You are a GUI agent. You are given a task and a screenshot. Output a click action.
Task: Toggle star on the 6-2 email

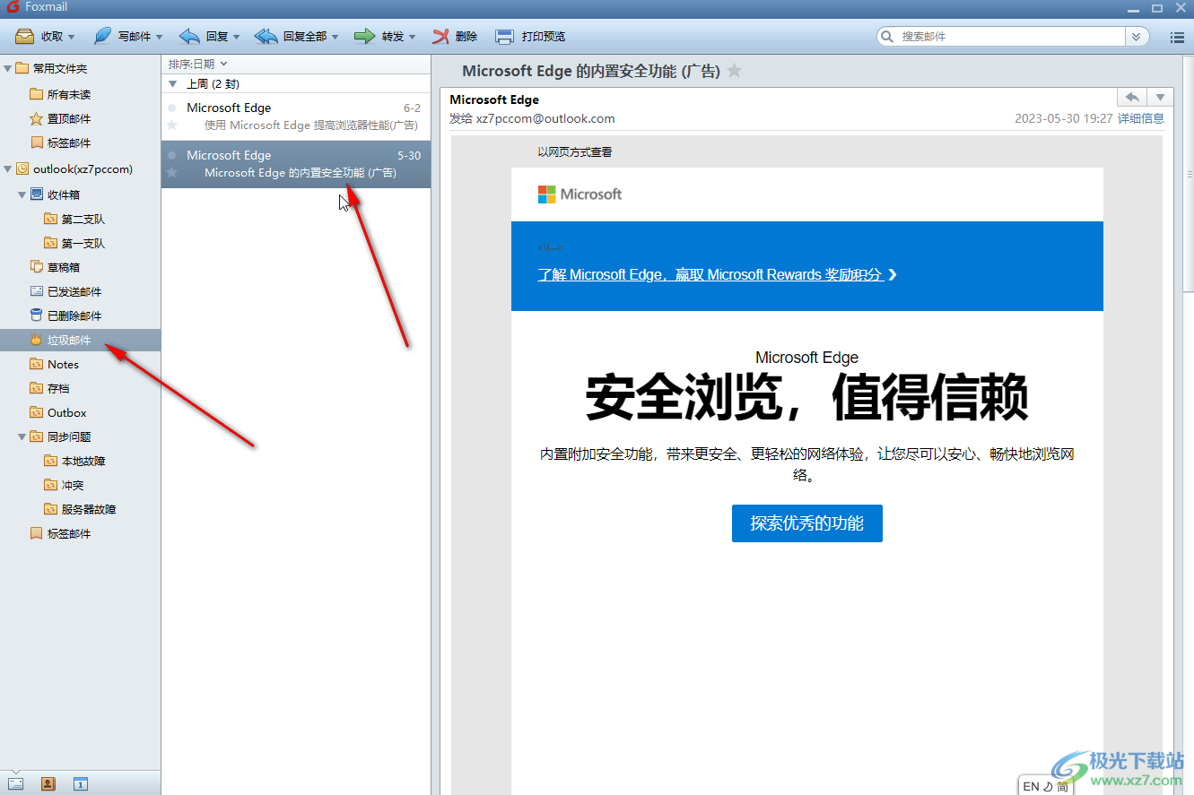pos(172,125)
